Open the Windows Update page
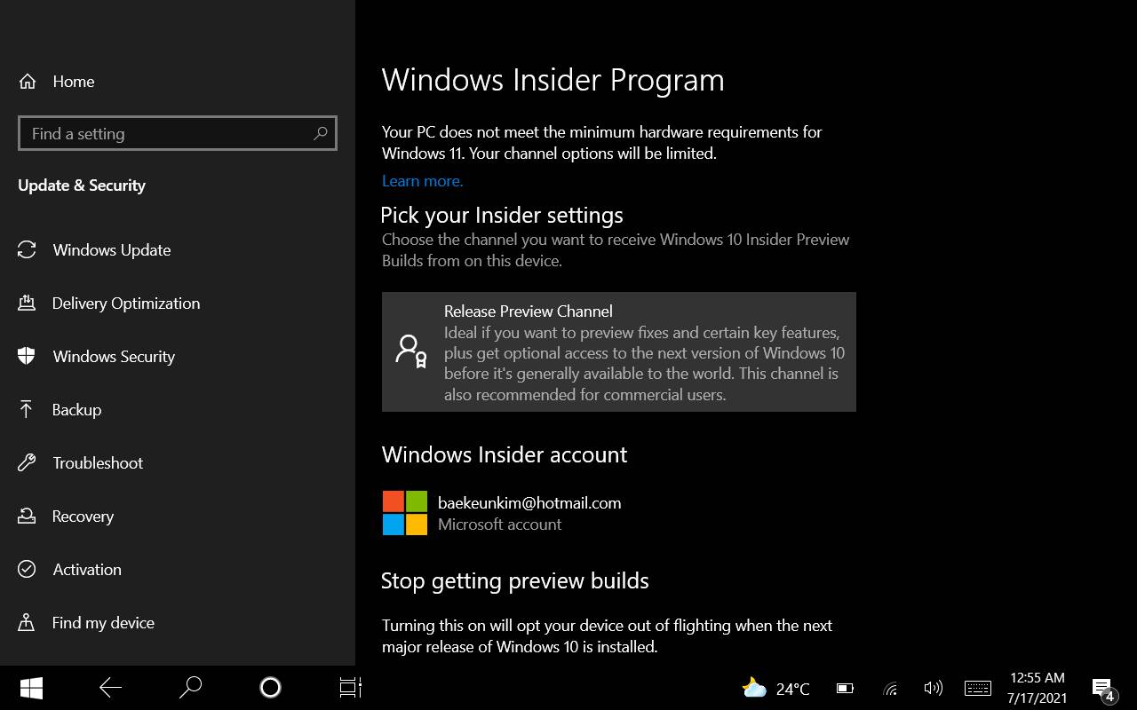 tap(112, 250)
